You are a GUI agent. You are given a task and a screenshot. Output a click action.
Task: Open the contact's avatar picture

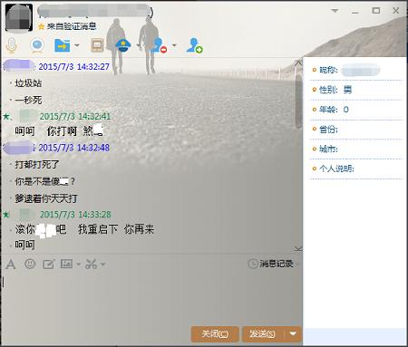click(19, 17)
